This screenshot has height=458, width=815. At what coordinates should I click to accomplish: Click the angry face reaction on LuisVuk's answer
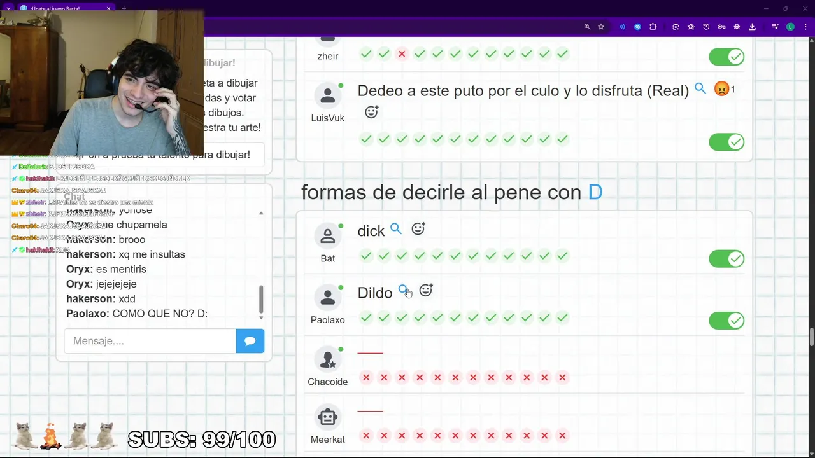click(x=721, y=89)
